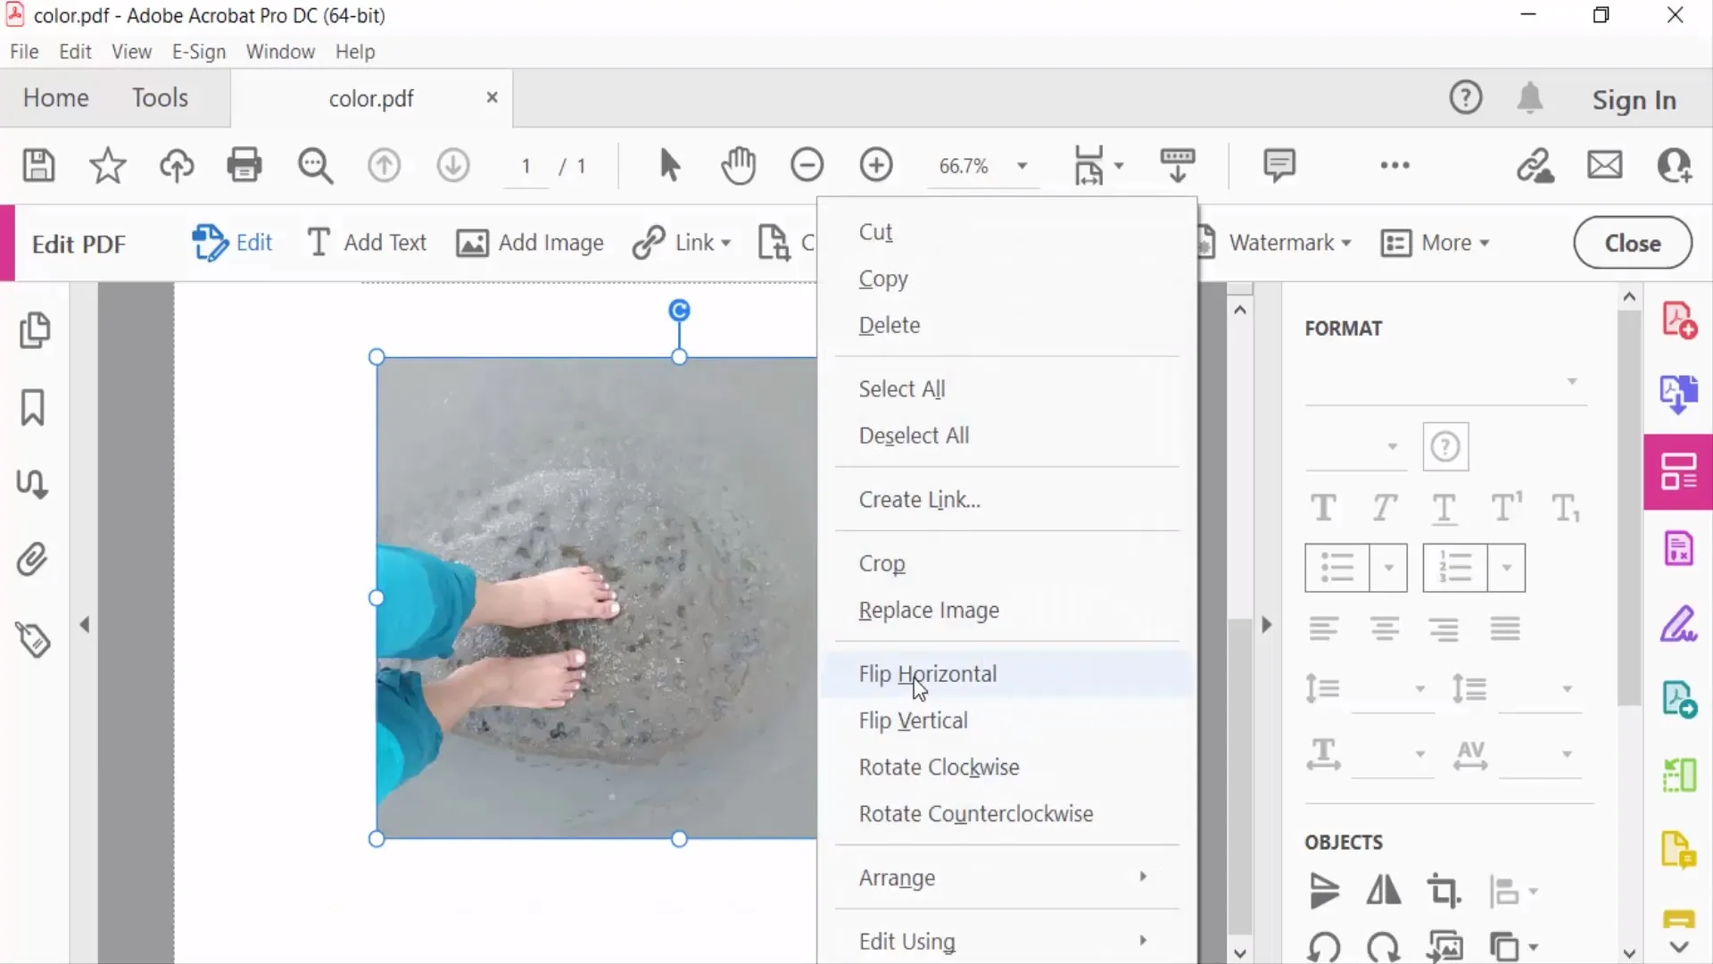Screen dimensions: 1713x964
Task: Open the Bookmarks panel icon
Action: [33, 407]
